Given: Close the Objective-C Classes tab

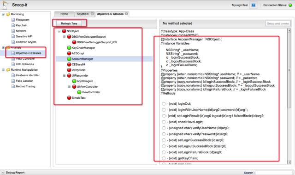Looking at the screenshot, I should pos(126,14).
